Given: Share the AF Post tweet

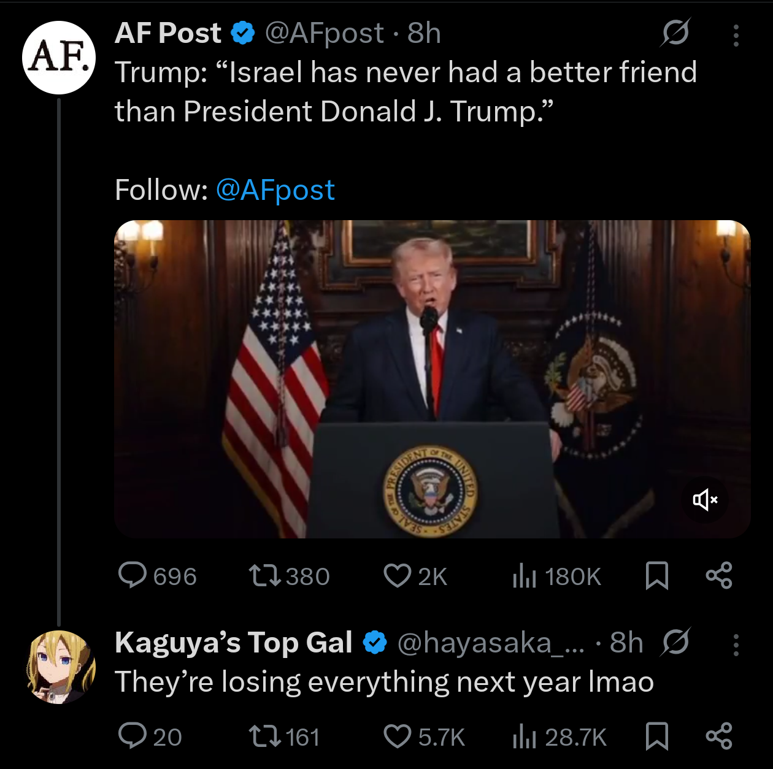Looking at the screenshot, I should point(719,576).
